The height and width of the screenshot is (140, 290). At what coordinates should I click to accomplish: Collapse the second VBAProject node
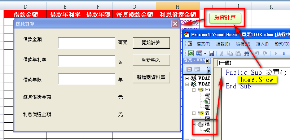pyautogui.click(x=187, y=84)
